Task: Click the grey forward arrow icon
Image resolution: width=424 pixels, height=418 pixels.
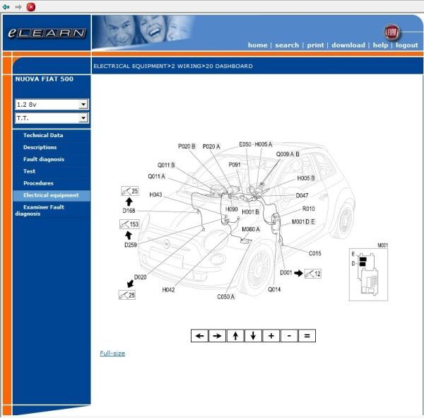Action: 18,7
